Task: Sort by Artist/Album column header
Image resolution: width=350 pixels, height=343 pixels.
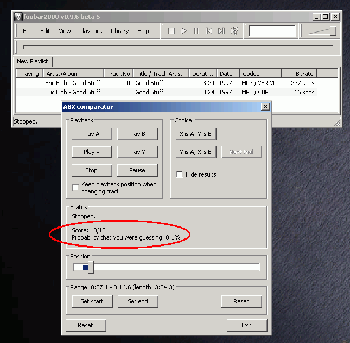Action: (73, 74)
